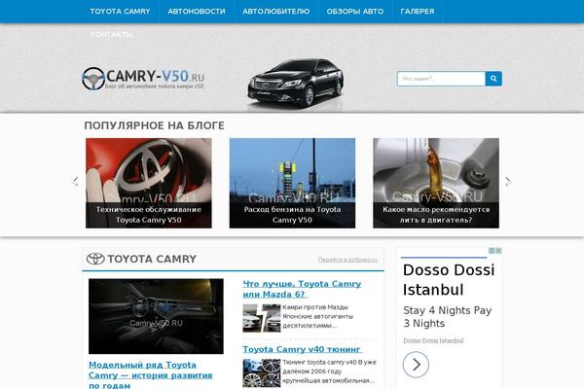This screenshot has width=584, height=389.
Task: Click the Camry-V50.ru site logo
Action: pyautogui.click(x=143, y=79)
